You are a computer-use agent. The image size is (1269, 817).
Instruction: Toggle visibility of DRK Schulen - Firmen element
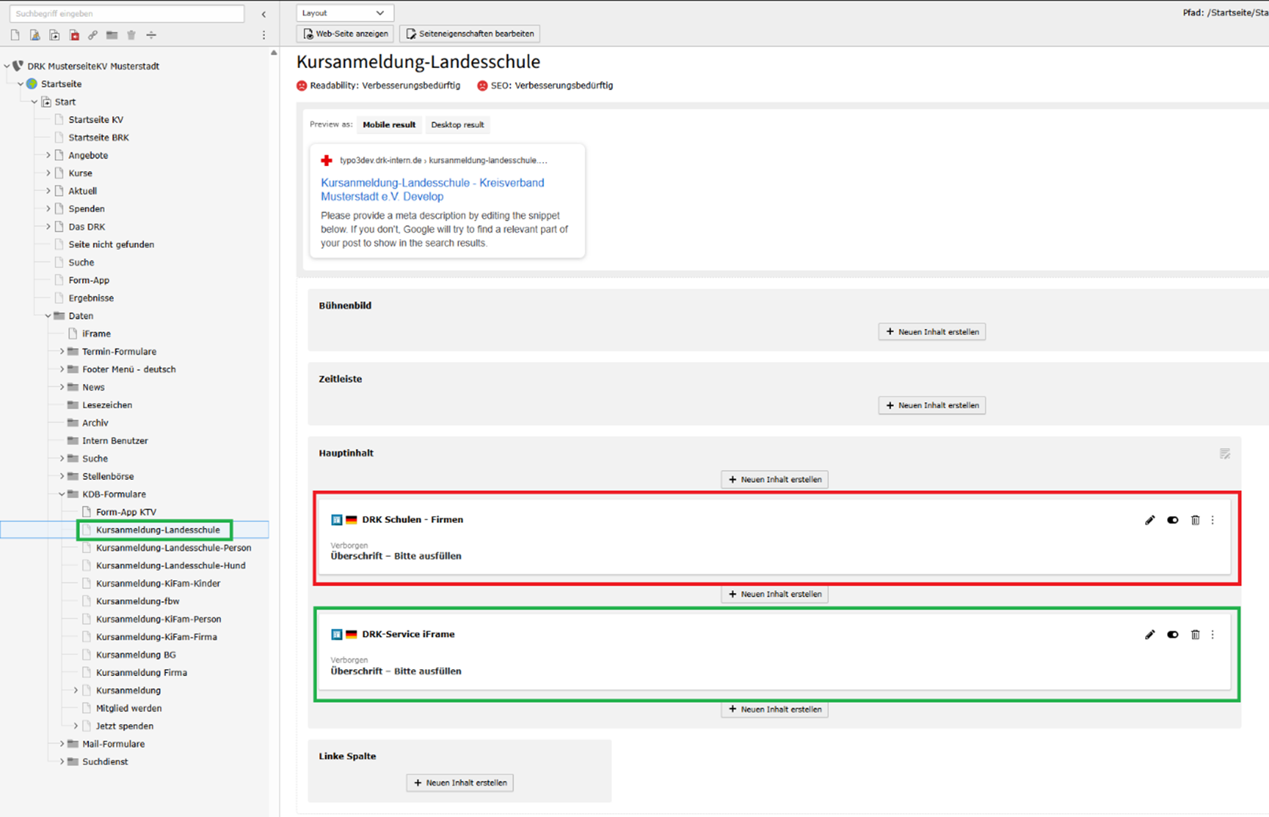coord(1172,520)
